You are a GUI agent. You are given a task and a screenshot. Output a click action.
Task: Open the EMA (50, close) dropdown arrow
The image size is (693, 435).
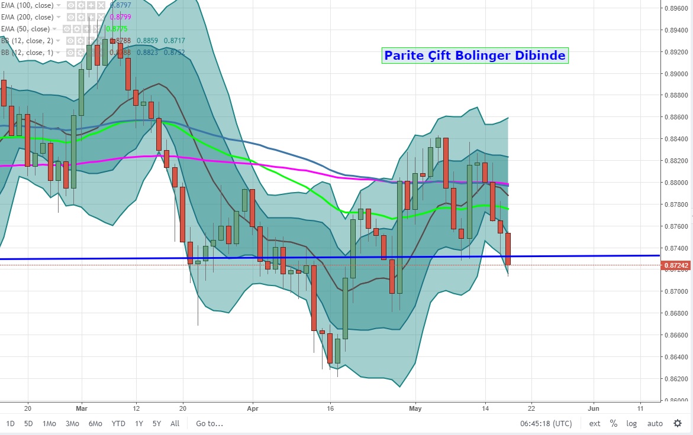(54, 29)
